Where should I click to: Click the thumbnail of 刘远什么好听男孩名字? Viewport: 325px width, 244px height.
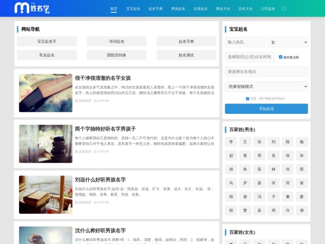tap(45, 195)
